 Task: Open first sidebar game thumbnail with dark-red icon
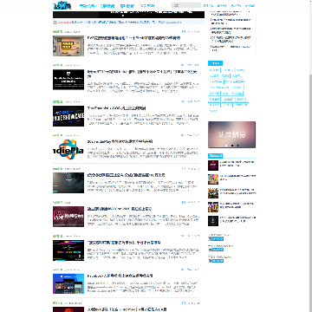(213, 166)
